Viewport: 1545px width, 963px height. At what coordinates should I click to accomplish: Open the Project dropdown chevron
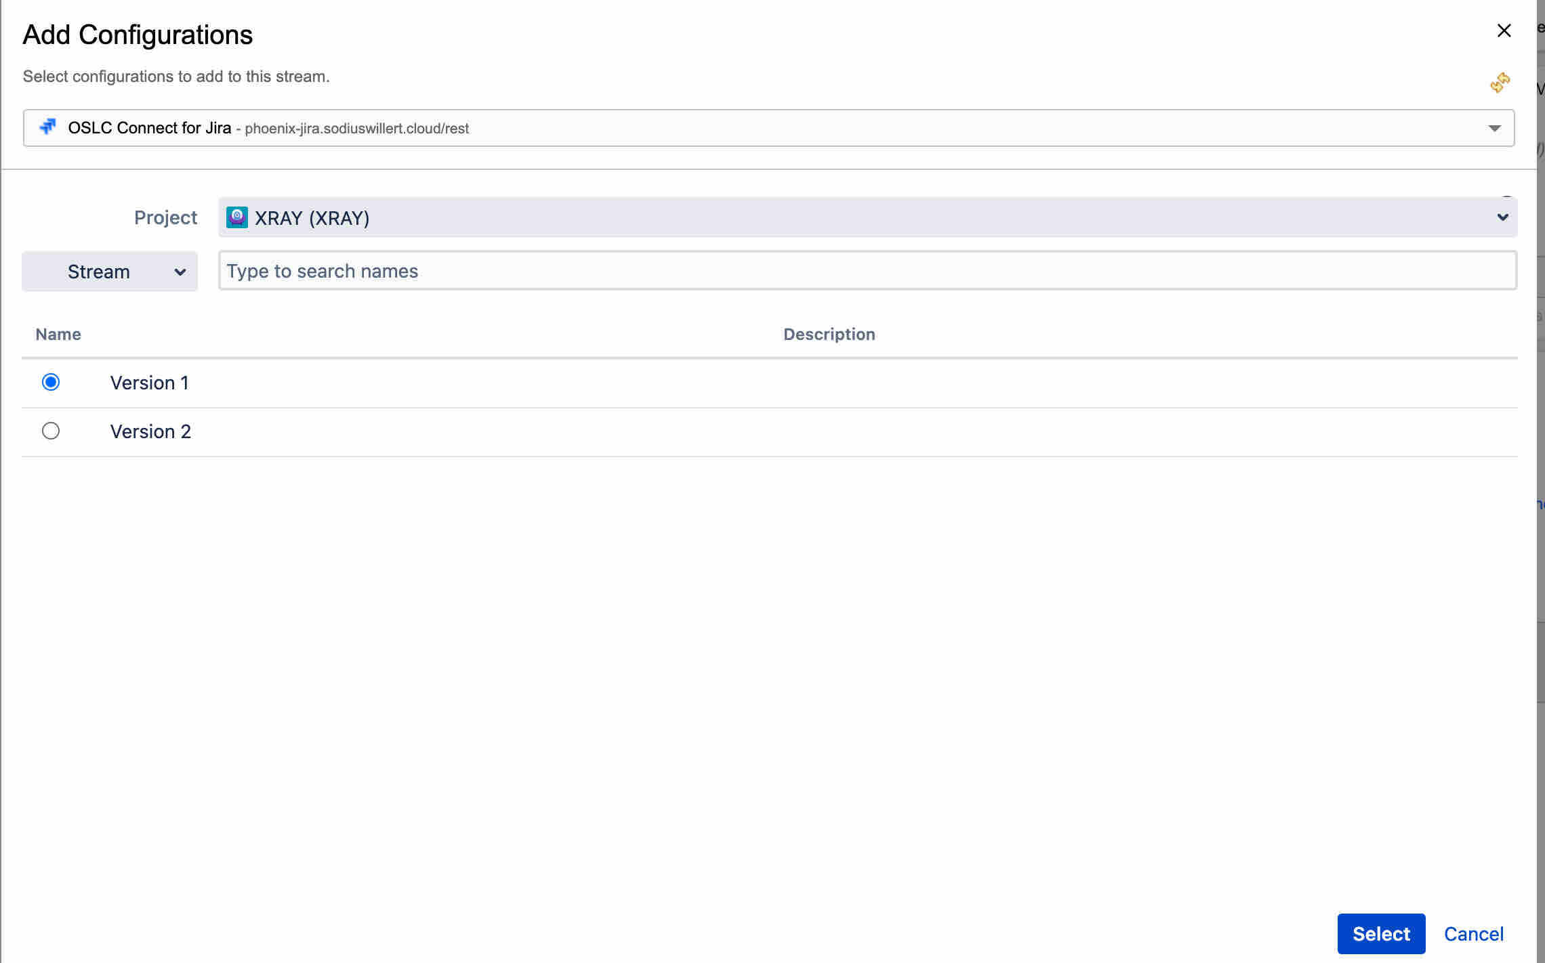tap(1502, 217)
